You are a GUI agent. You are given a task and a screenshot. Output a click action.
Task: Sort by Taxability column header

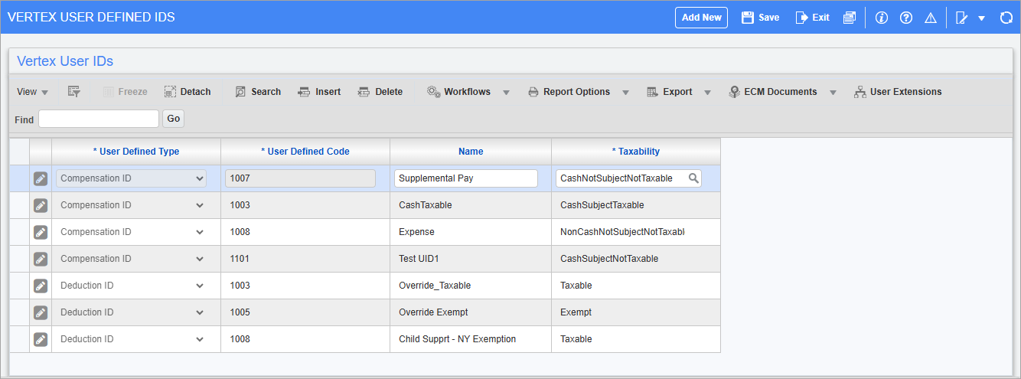(636, 152)
